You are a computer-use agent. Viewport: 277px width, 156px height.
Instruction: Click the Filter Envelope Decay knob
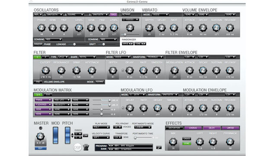[x=203, y=70]
